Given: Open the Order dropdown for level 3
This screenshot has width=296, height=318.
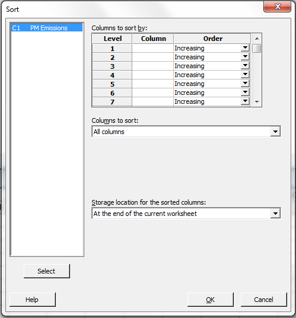Looking at the screenshot, I should (245, 66).
